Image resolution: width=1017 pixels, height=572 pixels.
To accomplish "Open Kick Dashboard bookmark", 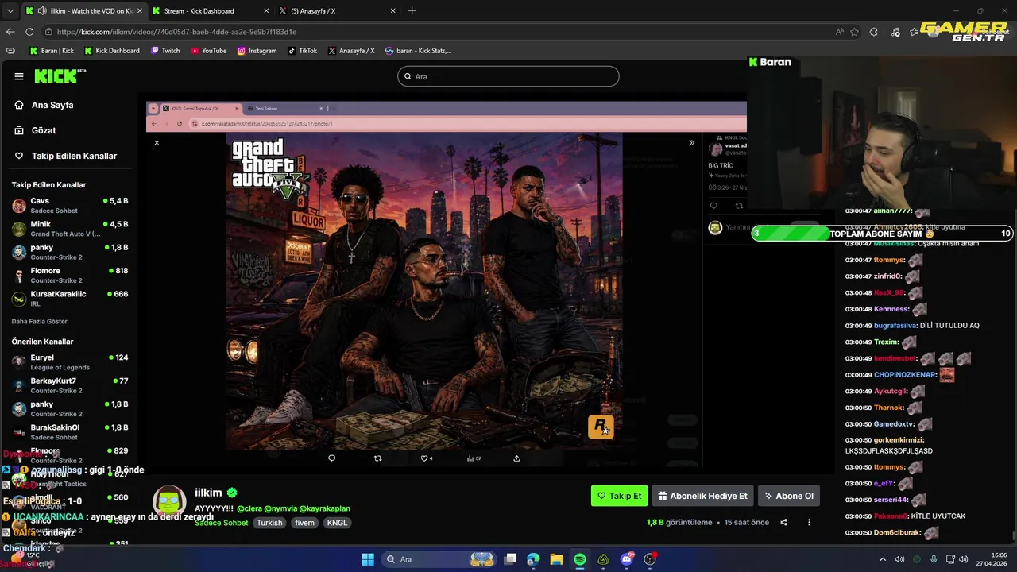I will pyautogui.click(x=111, y=51).
